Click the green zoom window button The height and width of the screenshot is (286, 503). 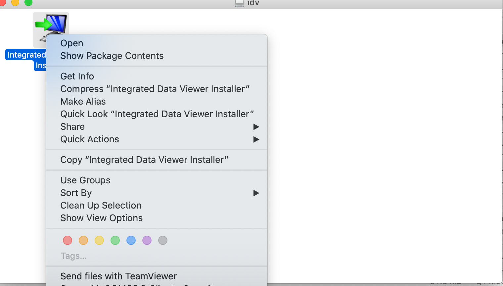coord(28,2)
